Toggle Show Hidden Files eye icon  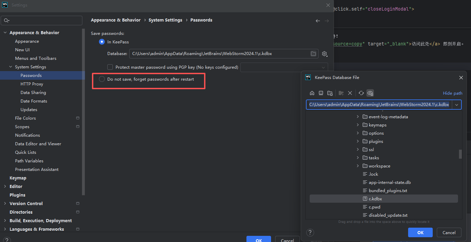[x=370, y=93]
